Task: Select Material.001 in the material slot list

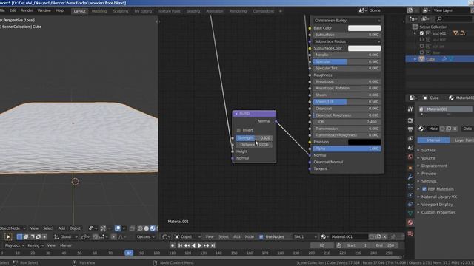Action: pyautogui.click(x=445, y=109)
